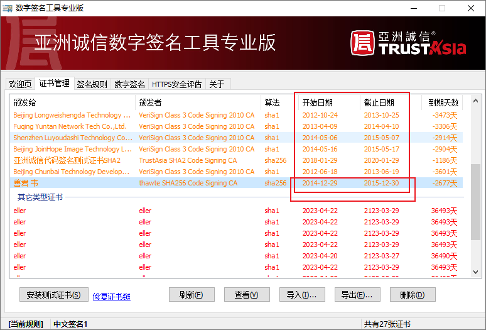
Task: Select the 证书管理 tab
Action: pyautogui.click(x=55, y=83)
